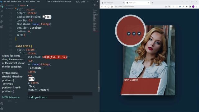Go to browser home page
The height and width of the screenshot is (112, 199).
pos(112,7)
